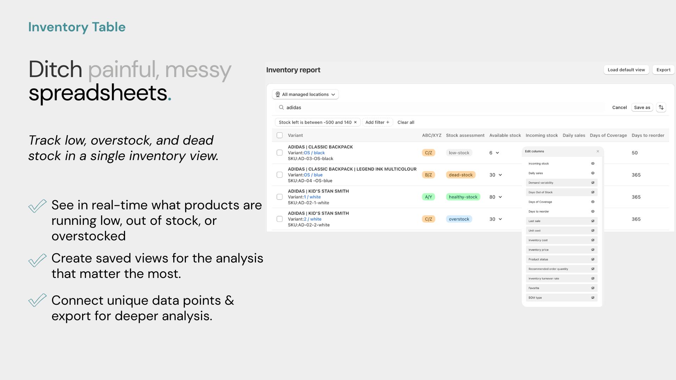676x380 pixels.
Task: Click Load default view button
Action: [x=626, y=70]
